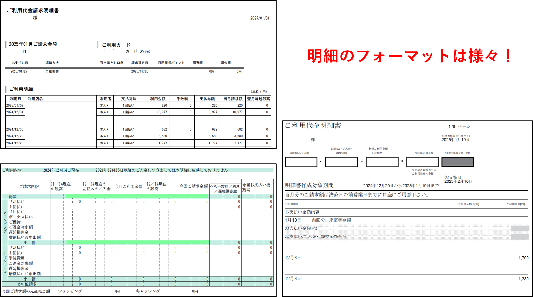The image size is (533, 297).
Task: Click the title ご利用代金明細書
Action: (x=313, y=126)
